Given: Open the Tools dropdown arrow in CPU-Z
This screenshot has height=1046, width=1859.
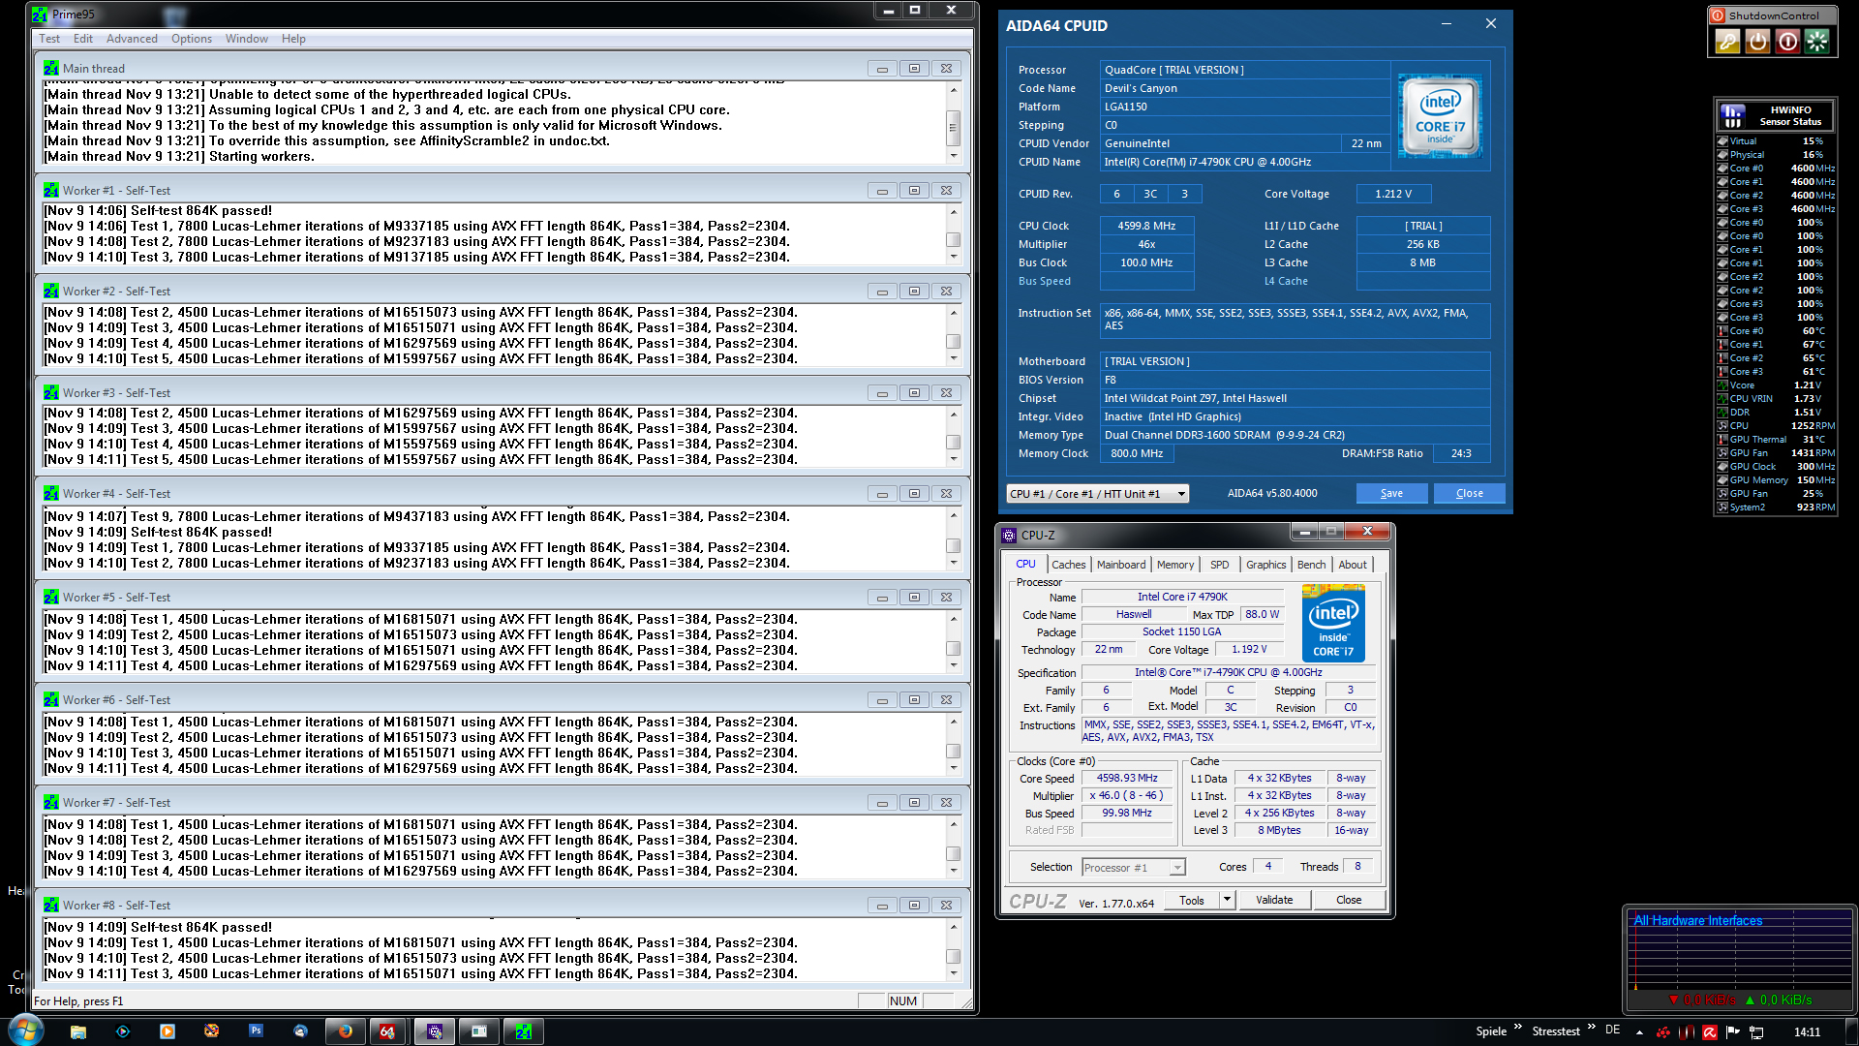Looking at the screenshot, I should coord(1227,900).
